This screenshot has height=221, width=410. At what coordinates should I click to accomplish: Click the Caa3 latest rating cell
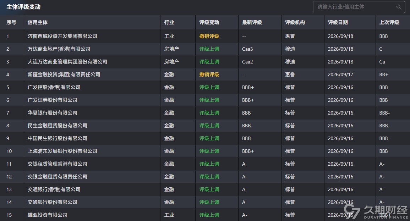[x=247, y=49]
